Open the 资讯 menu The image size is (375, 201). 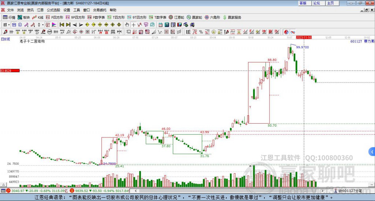(x=30, y=10)
